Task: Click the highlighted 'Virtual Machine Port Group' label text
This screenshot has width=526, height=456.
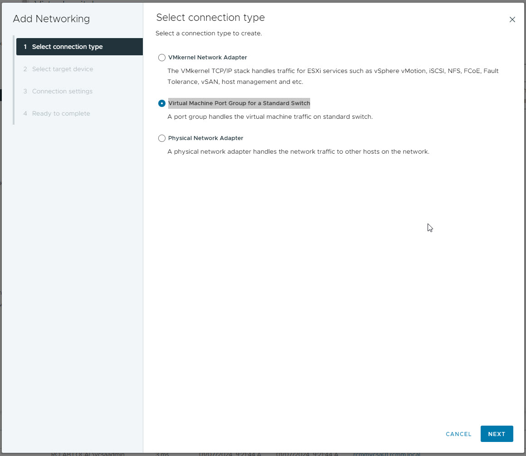Action: click(x=239, y=103)
